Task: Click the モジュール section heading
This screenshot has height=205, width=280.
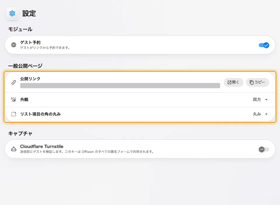Action: click(20, 29)
